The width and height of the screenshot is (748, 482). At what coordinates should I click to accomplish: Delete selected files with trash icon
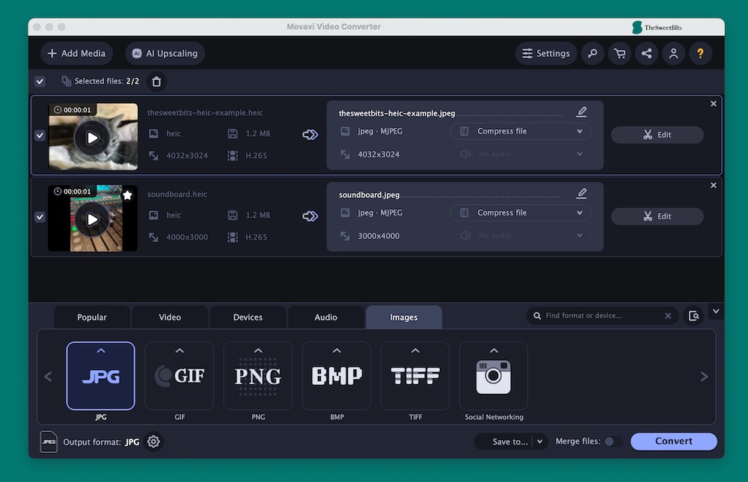pos(156,81)
